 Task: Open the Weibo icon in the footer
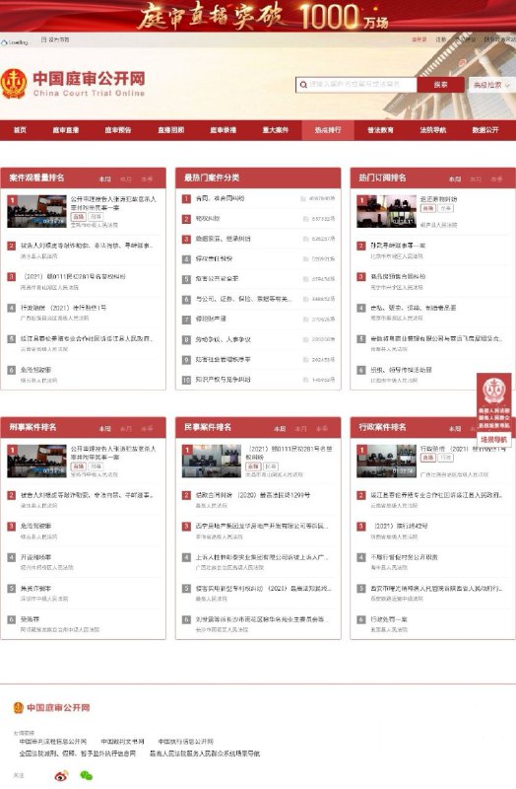click(61, 775)
